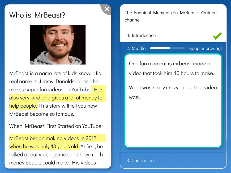The height and width of the screenshot is (173, 231).
Task: Click the Middle section progress bar
Action: pos(167,48)
